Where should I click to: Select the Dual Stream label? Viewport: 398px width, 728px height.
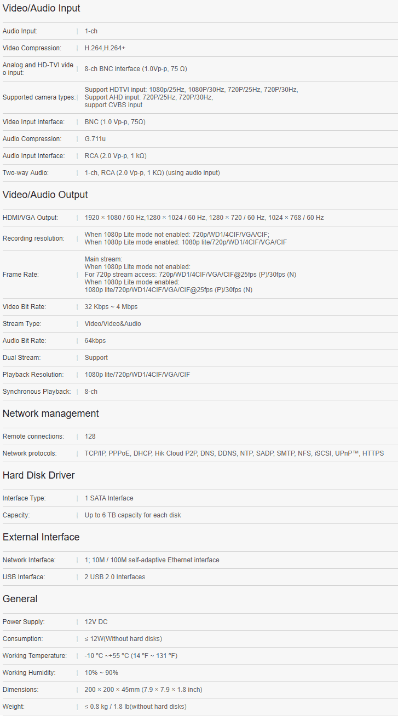[x=21, y=358]
